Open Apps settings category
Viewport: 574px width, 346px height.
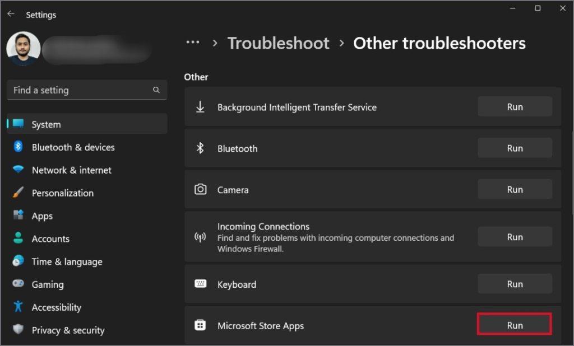coord(87,216)
